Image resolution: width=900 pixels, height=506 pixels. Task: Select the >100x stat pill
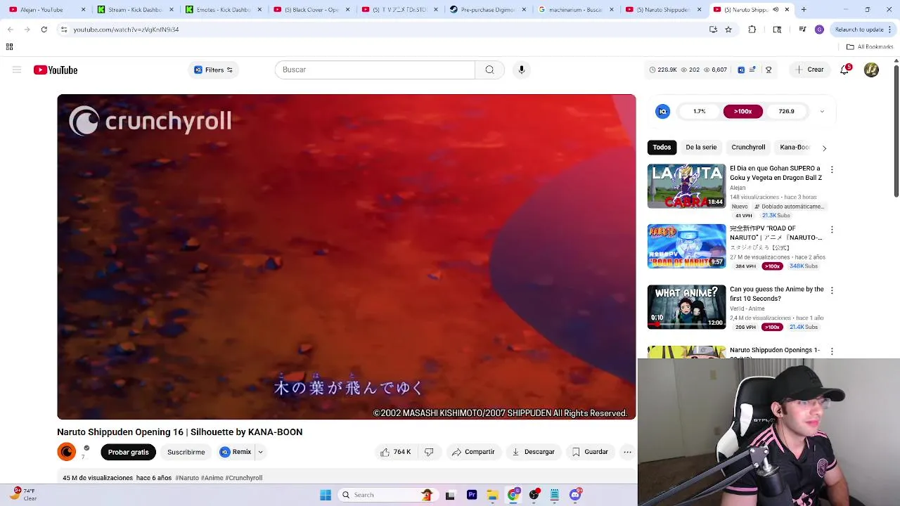[742, 111]
